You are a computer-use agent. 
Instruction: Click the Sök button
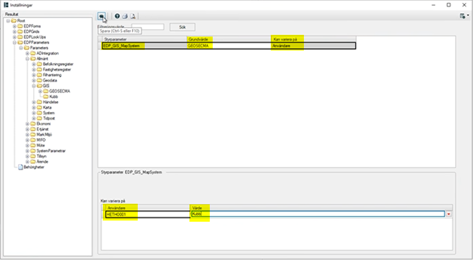pos(182,27)
